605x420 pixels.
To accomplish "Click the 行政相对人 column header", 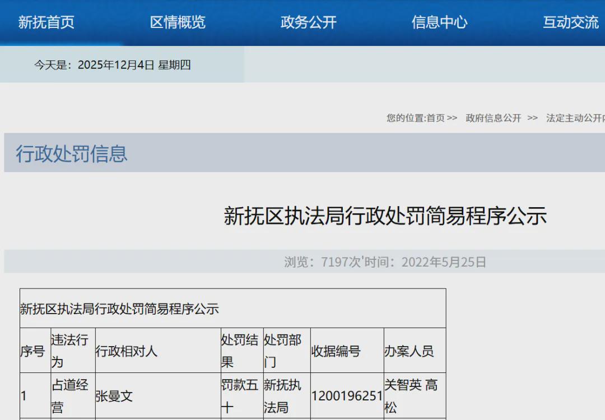I will click(127, 351).
